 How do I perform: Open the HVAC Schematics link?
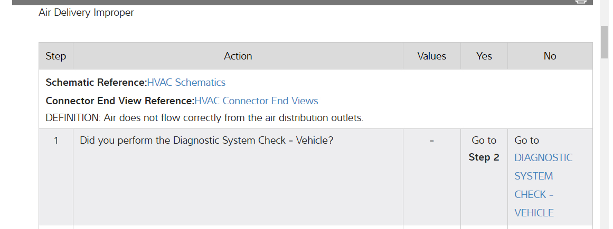pyautogui.click(x=186, y=83)
